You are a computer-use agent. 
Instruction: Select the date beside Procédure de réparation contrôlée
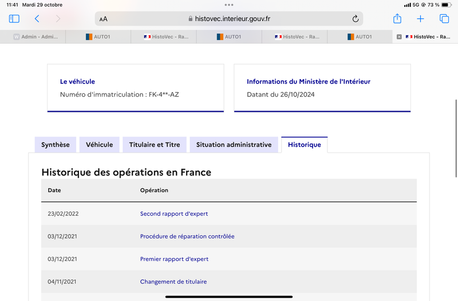tap(62, 236)
